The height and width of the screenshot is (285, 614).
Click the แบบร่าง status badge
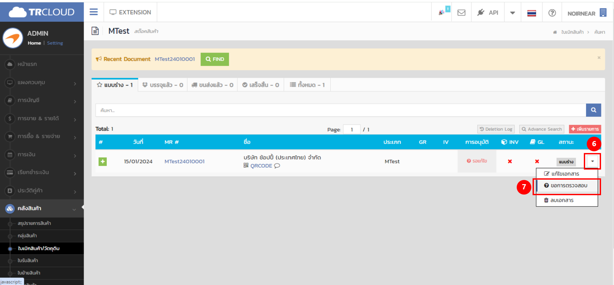[x=566, y=162]
